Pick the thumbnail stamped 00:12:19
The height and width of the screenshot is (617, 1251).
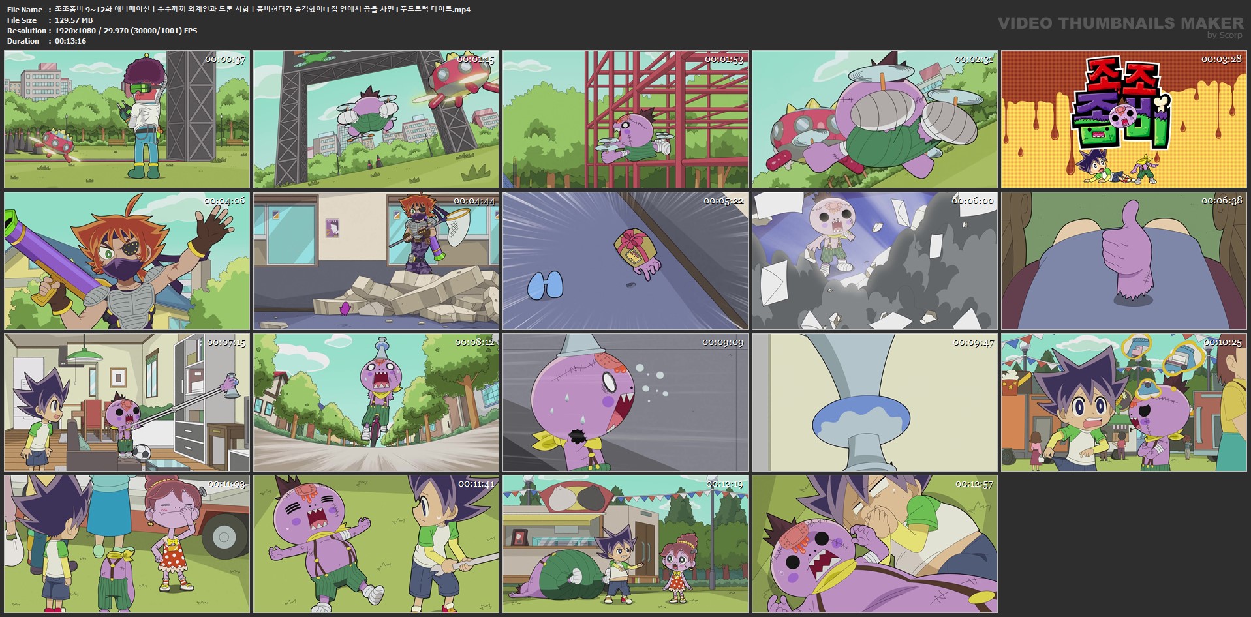click(626, 544)
